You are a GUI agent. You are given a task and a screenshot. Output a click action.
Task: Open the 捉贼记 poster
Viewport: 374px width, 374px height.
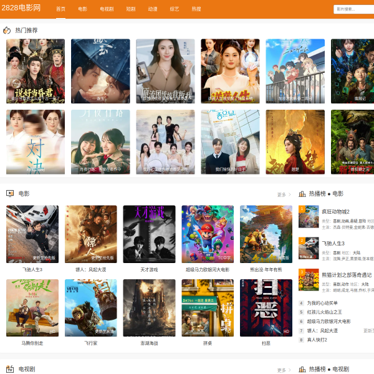pyautogui.click(x=353, y=71)
